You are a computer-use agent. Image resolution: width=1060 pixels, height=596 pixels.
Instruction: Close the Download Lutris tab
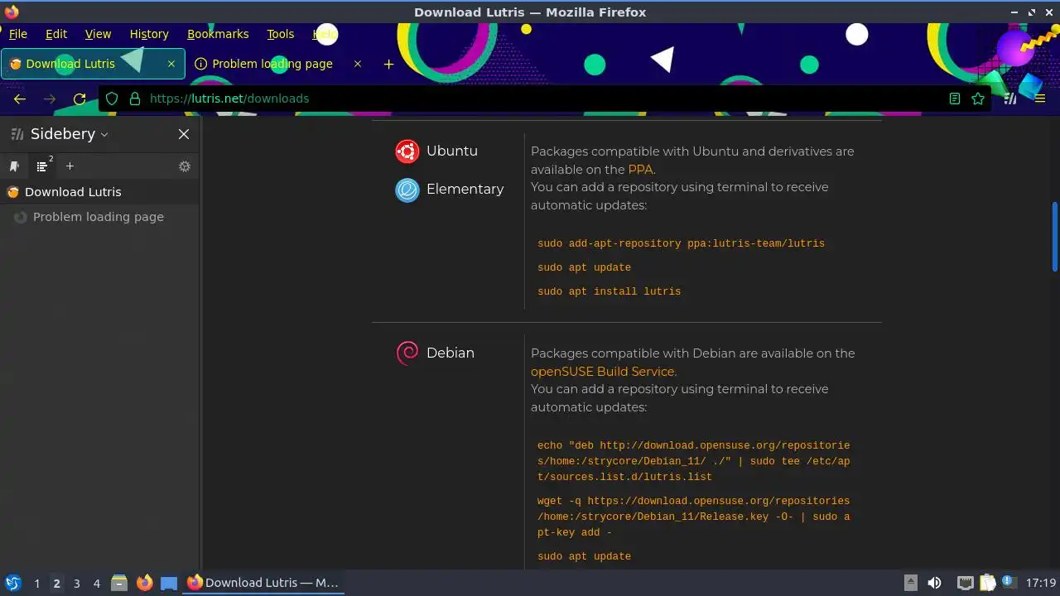[171, 64]
